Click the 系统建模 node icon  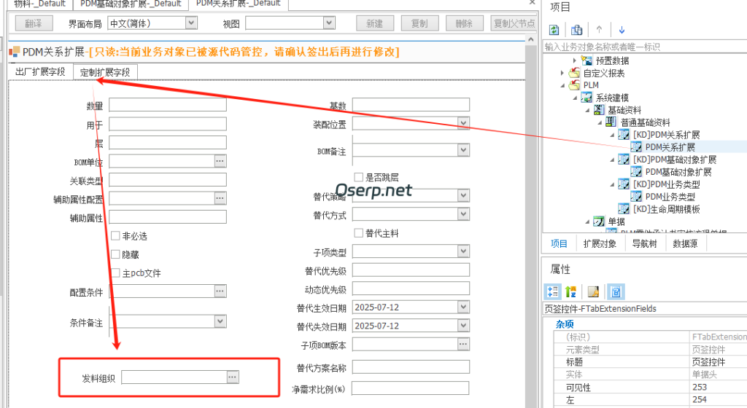coord(587,98)
